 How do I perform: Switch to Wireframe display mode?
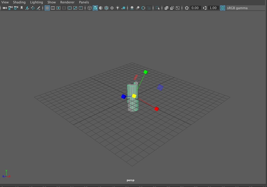89,8
